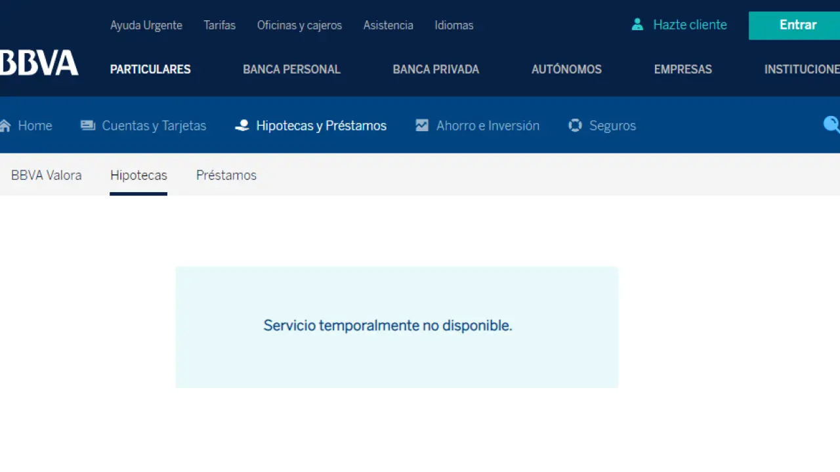Screen dimensions: 840x472
Task: Click the Hipotecas y Préstamos hand icon
Action: (x=242, y=125)
